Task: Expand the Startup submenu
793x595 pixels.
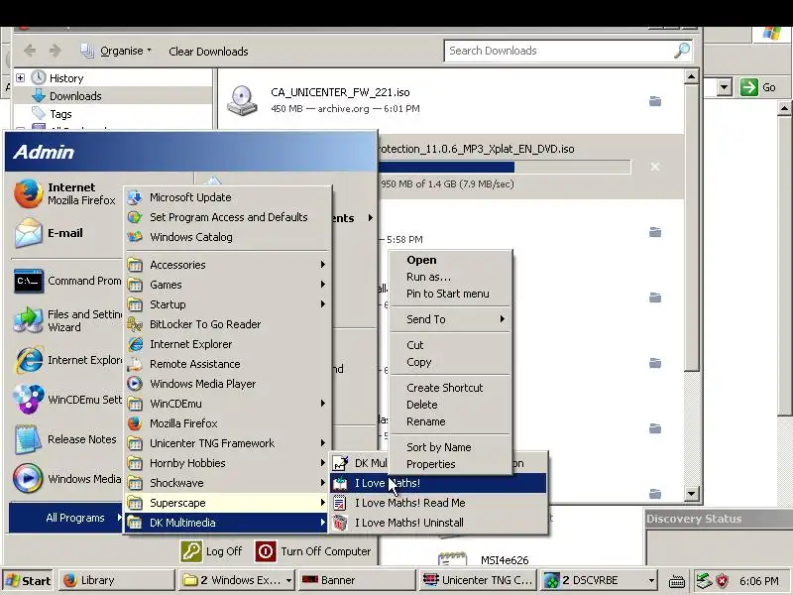Action: click(228, 304)
